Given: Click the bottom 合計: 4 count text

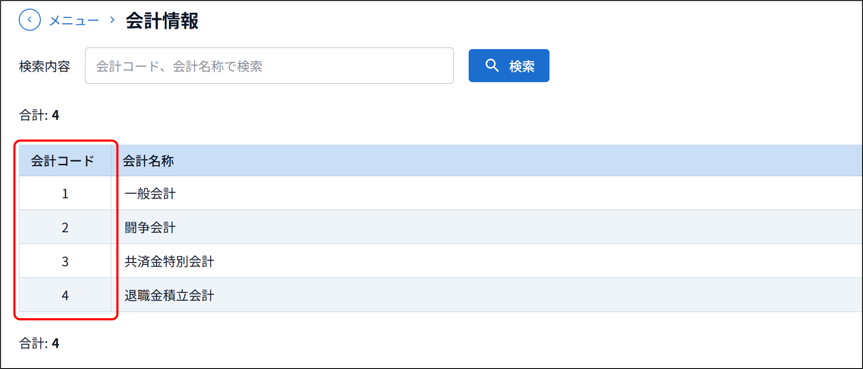Looking at the screenshot, I should (x=39, y=343).
